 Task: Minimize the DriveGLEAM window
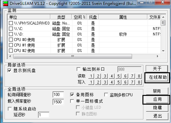tap(142, 3)
